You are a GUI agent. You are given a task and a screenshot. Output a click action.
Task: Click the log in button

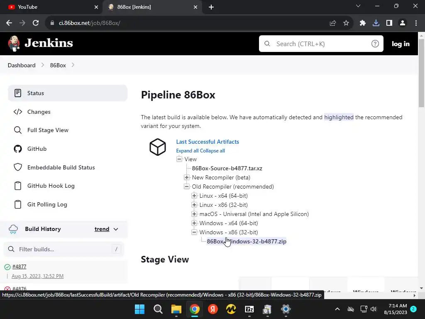[x=401, y=44]
